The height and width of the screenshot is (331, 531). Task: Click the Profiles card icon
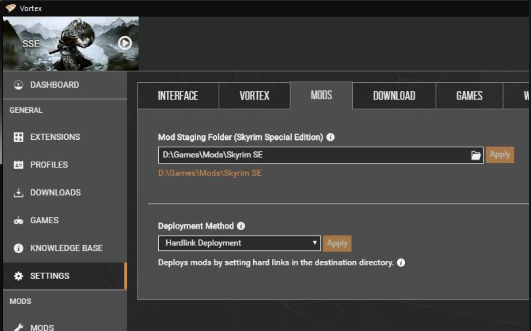coord(18,165)
